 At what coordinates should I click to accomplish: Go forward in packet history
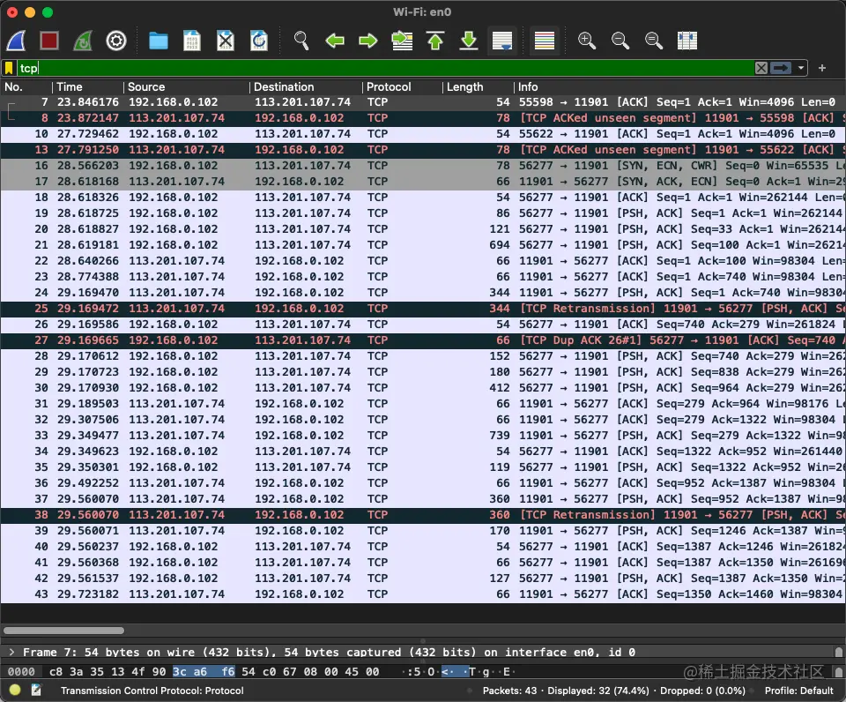(x=368, y=41)
